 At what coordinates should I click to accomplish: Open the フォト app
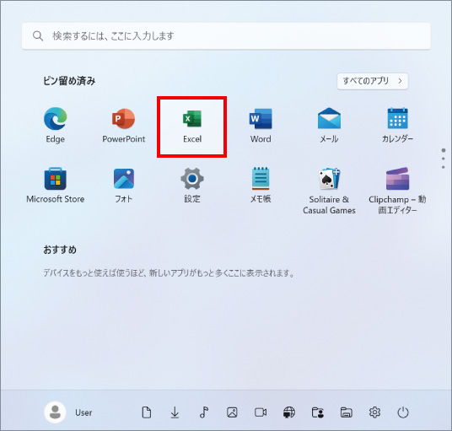tap(124, 186)
